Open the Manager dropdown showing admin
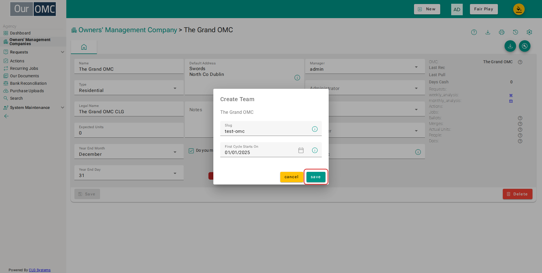 [365, 66]
